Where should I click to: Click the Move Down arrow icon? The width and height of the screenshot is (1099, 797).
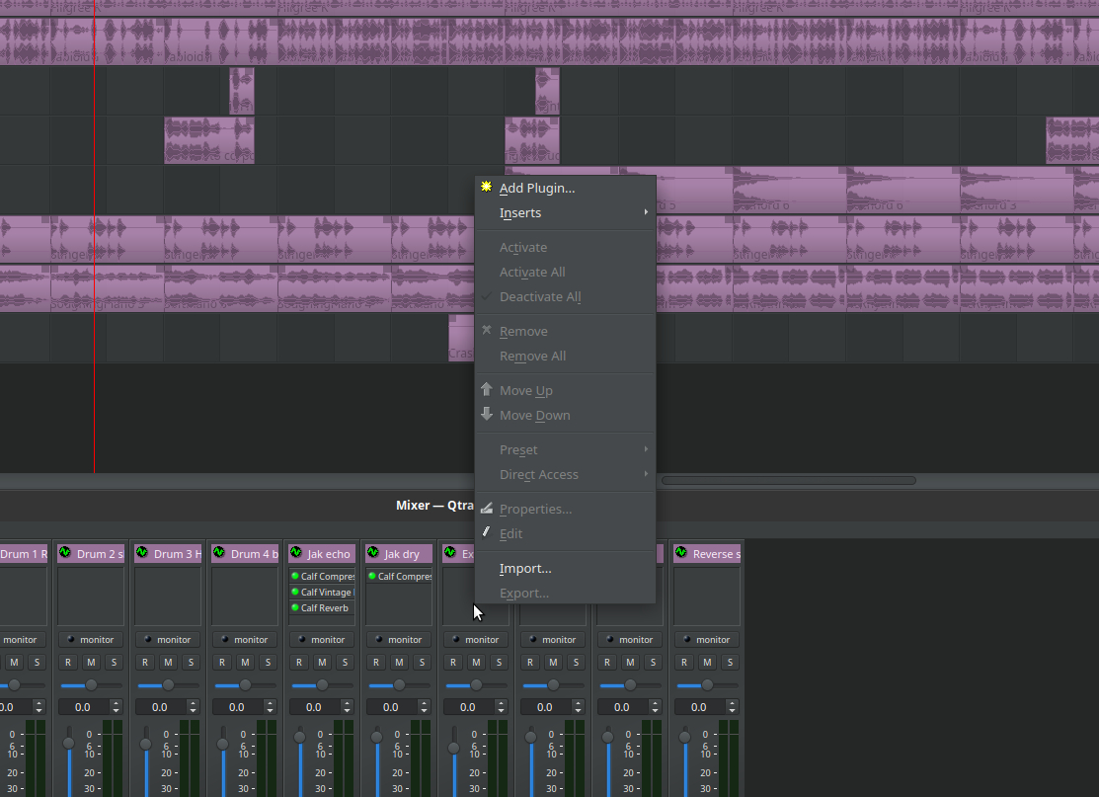tap(487, 414)
